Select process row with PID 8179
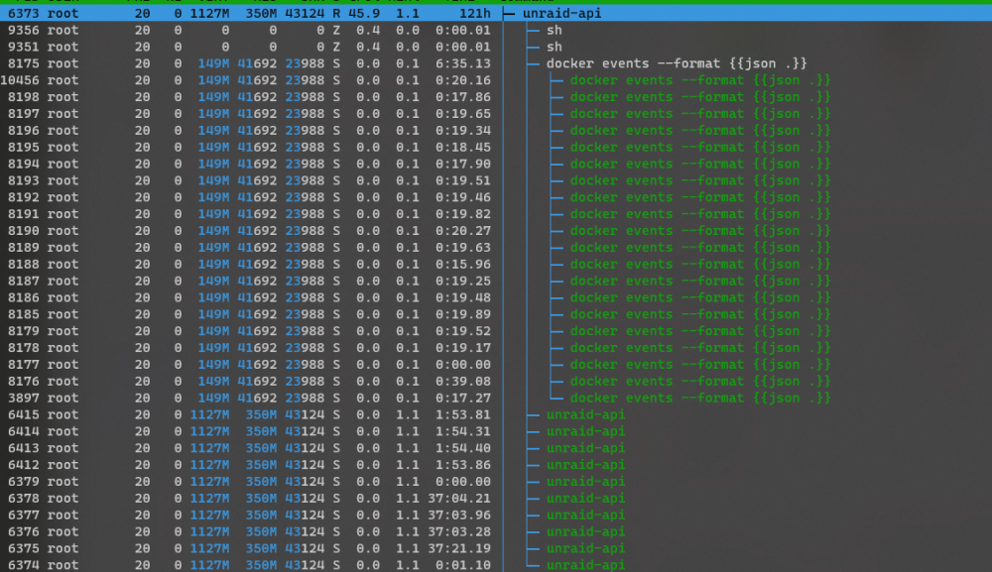 pyautogui.click(x=496, y=331)
